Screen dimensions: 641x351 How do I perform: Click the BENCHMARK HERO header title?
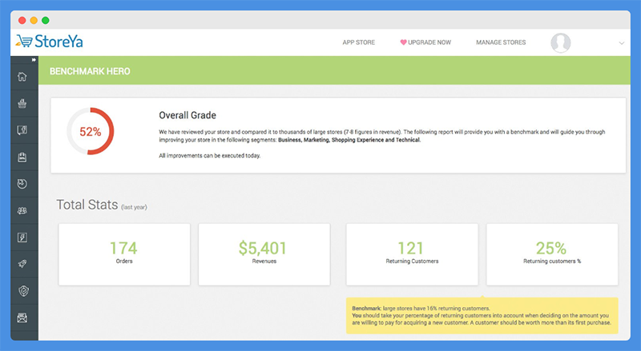pyautogui.click(x=90, y=71)
